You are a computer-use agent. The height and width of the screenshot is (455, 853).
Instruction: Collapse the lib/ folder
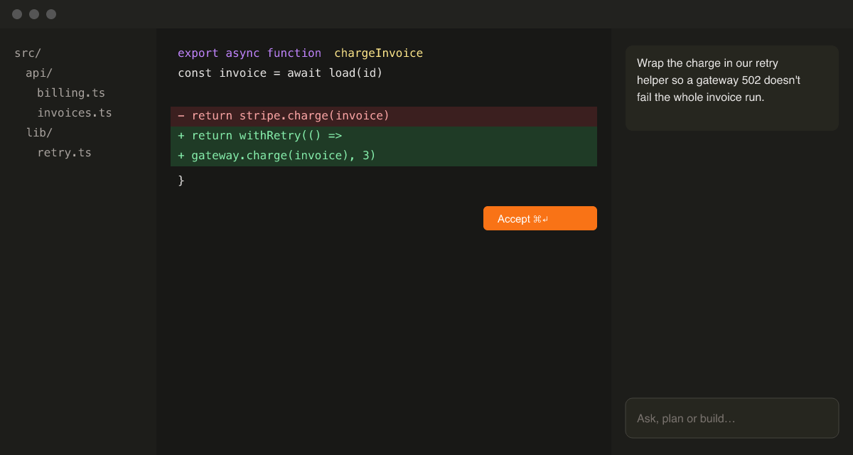[x=39, y=133]
